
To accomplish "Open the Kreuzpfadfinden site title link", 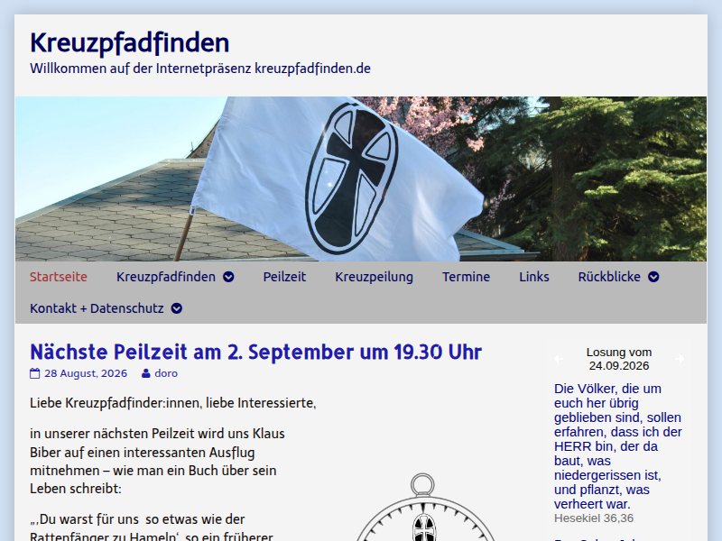I will point(129,43).
